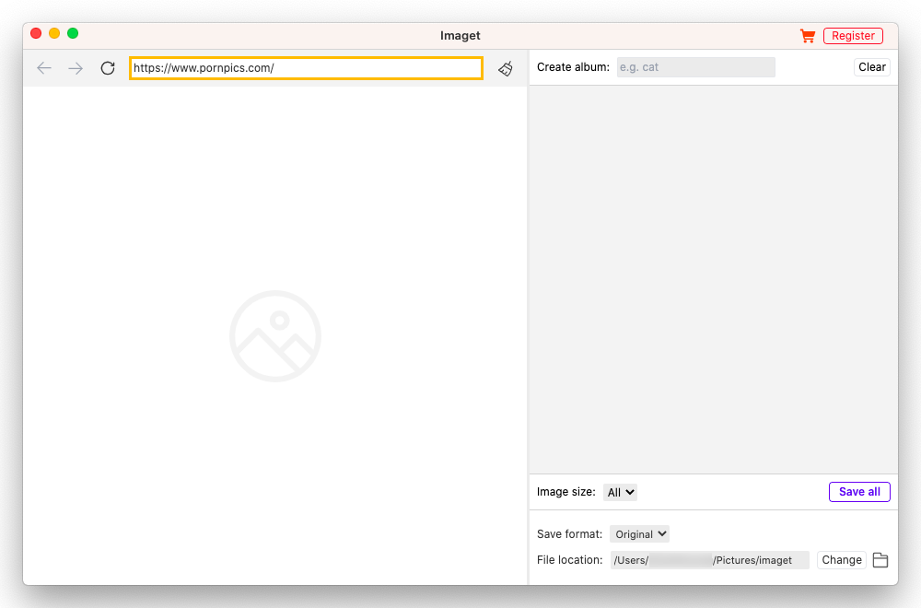Click the image placeholder icon in the preview

click(x=275, y=335)
